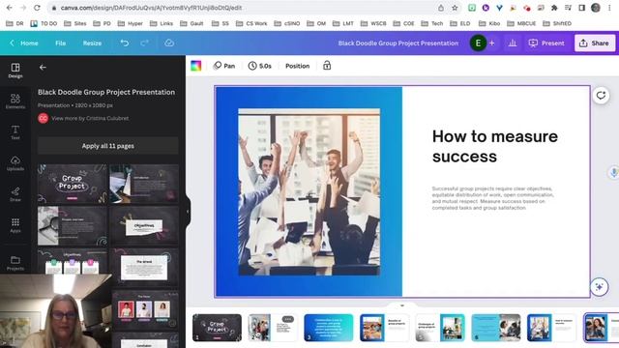Open the browser three-dot menu
This screenshot has height=348, width=619.
(610, 8)
